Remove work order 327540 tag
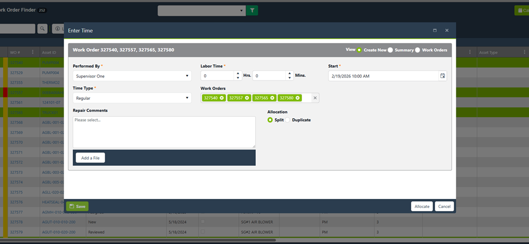The image size is (529, 244). coord(222,98)
